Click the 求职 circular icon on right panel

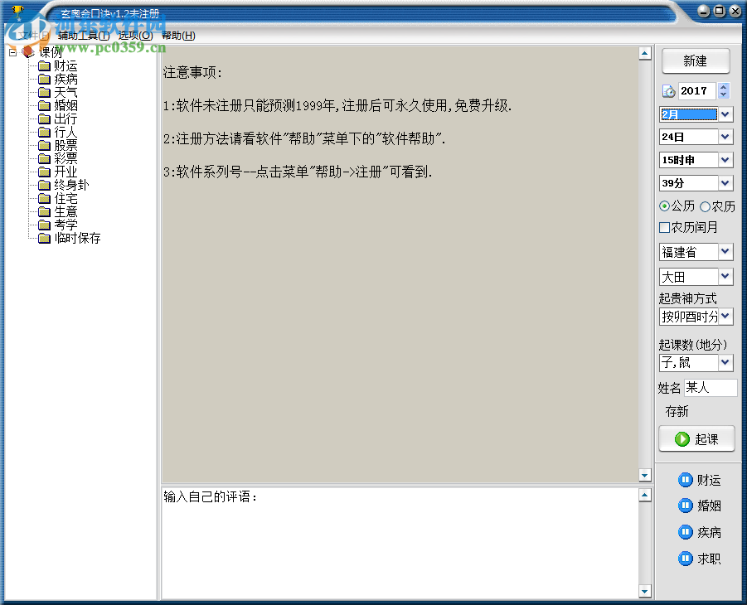tap(686, 559)
